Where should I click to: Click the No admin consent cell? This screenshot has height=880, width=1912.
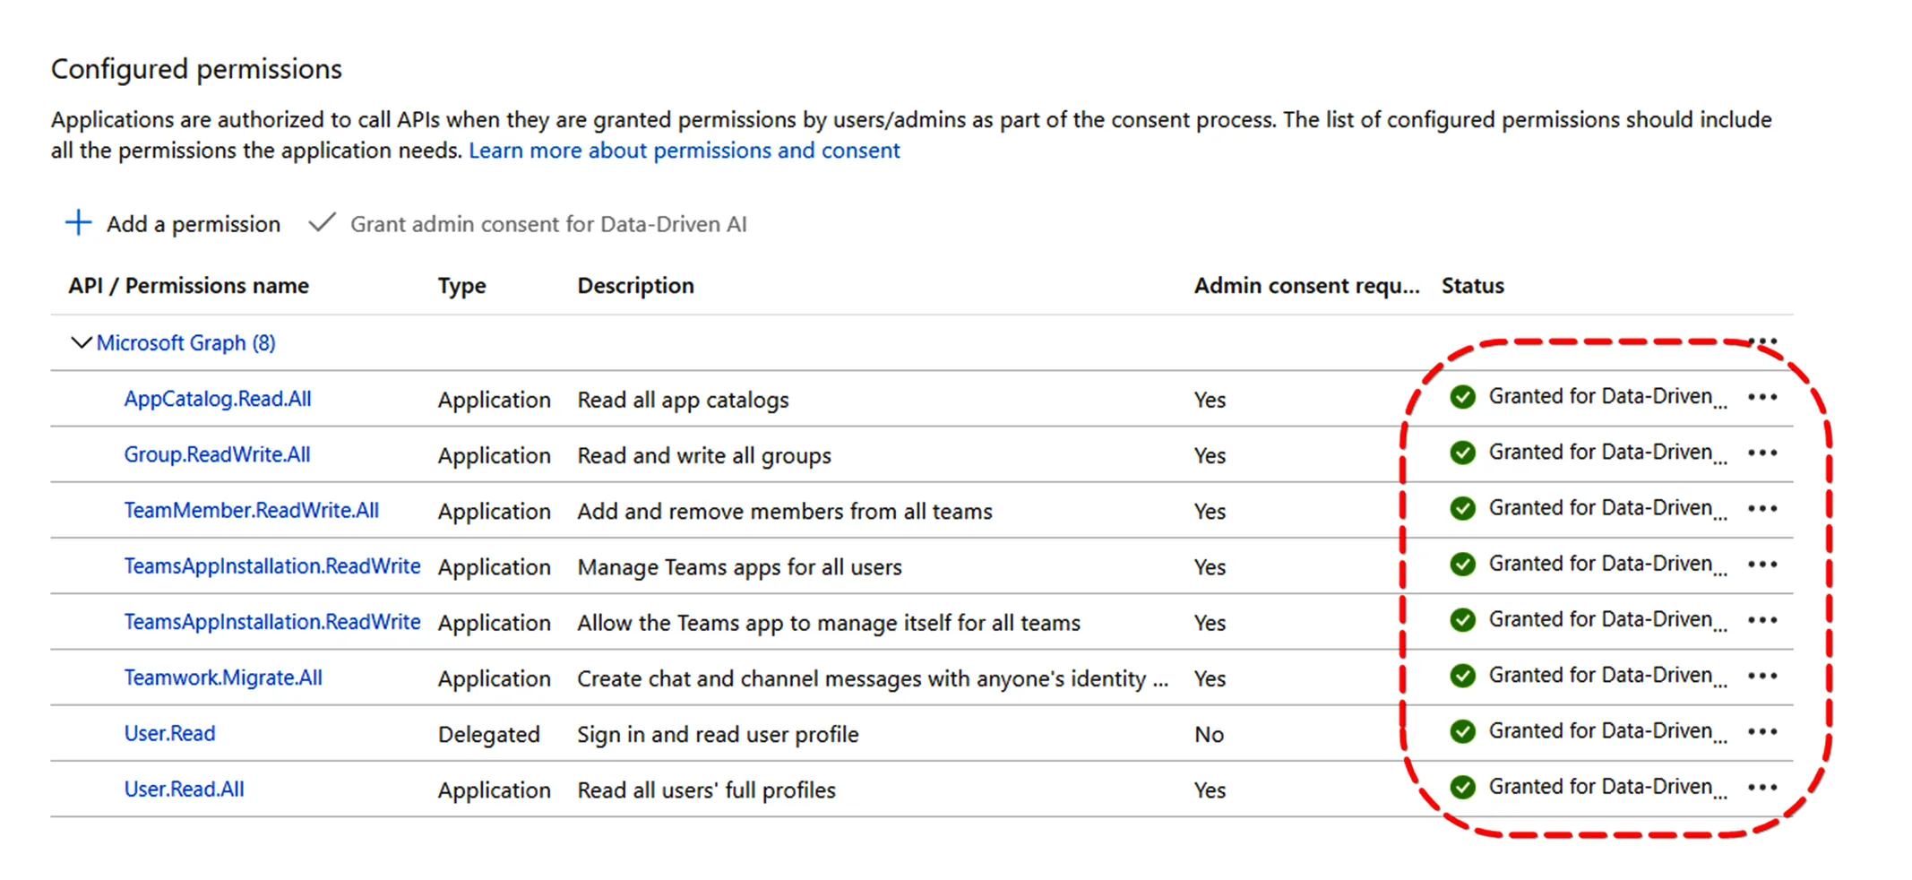point(1209,734)
